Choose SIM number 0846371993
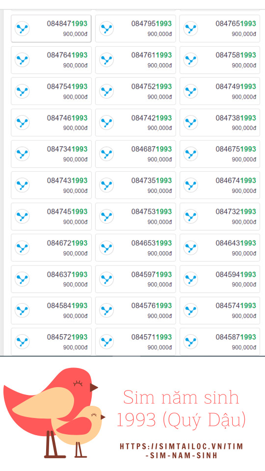The image size is (265, 471). point(67,274)
